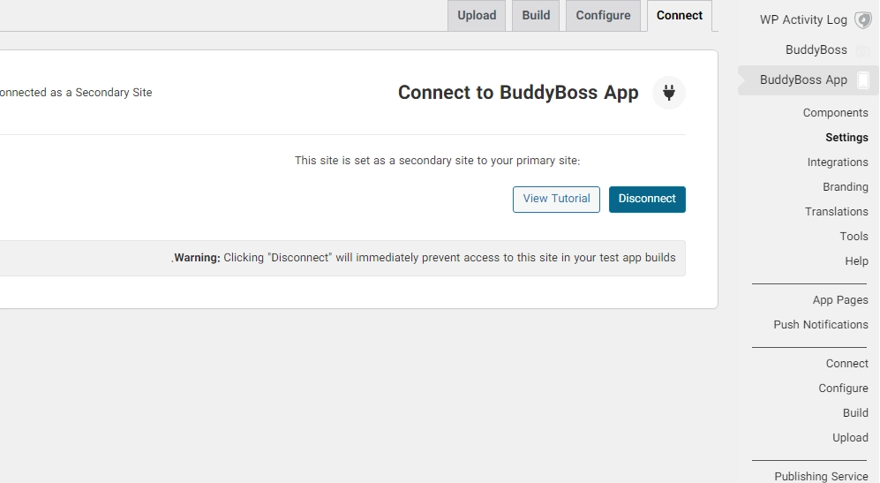Viewport: 880px width, 483px height.
Task: Open Publishing Service in the sidebar
Action: tap(821, 477)
